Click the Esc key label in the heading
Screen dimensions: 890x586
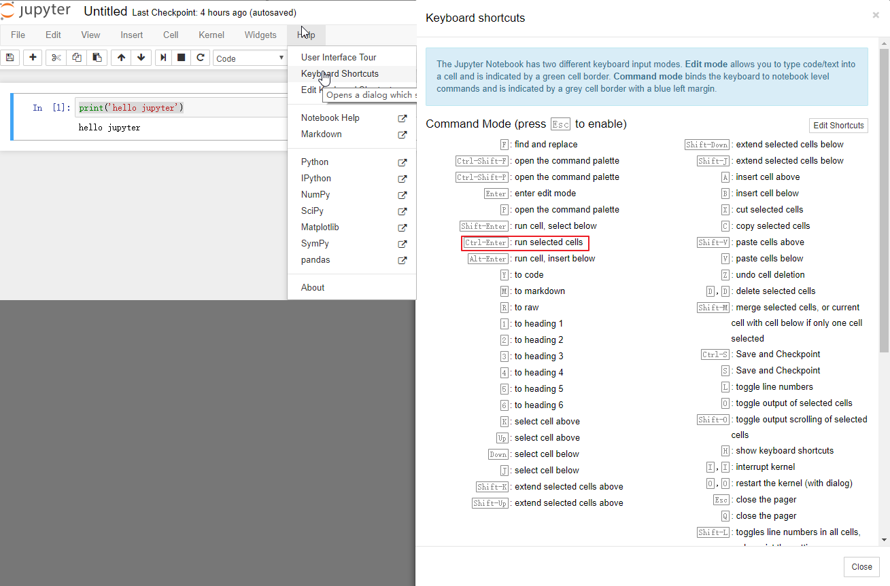[x=560, y=124]
